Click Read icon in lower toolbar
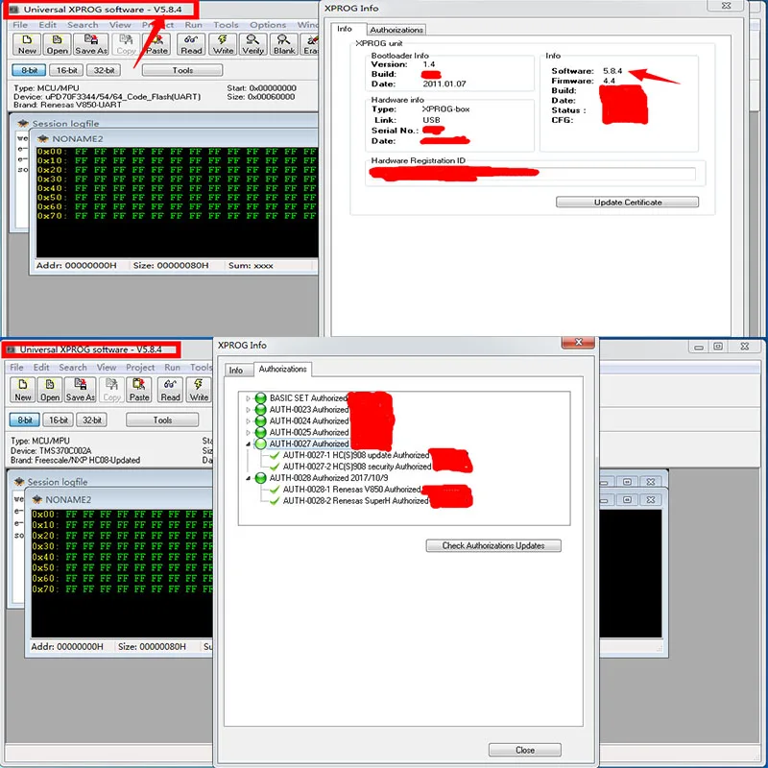The height and width of the screenshot is (768, 768). coord(170,390)
